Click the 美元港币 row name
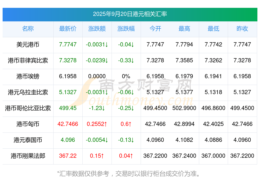Screen dimensions: 260x182 tap(28, 45)
